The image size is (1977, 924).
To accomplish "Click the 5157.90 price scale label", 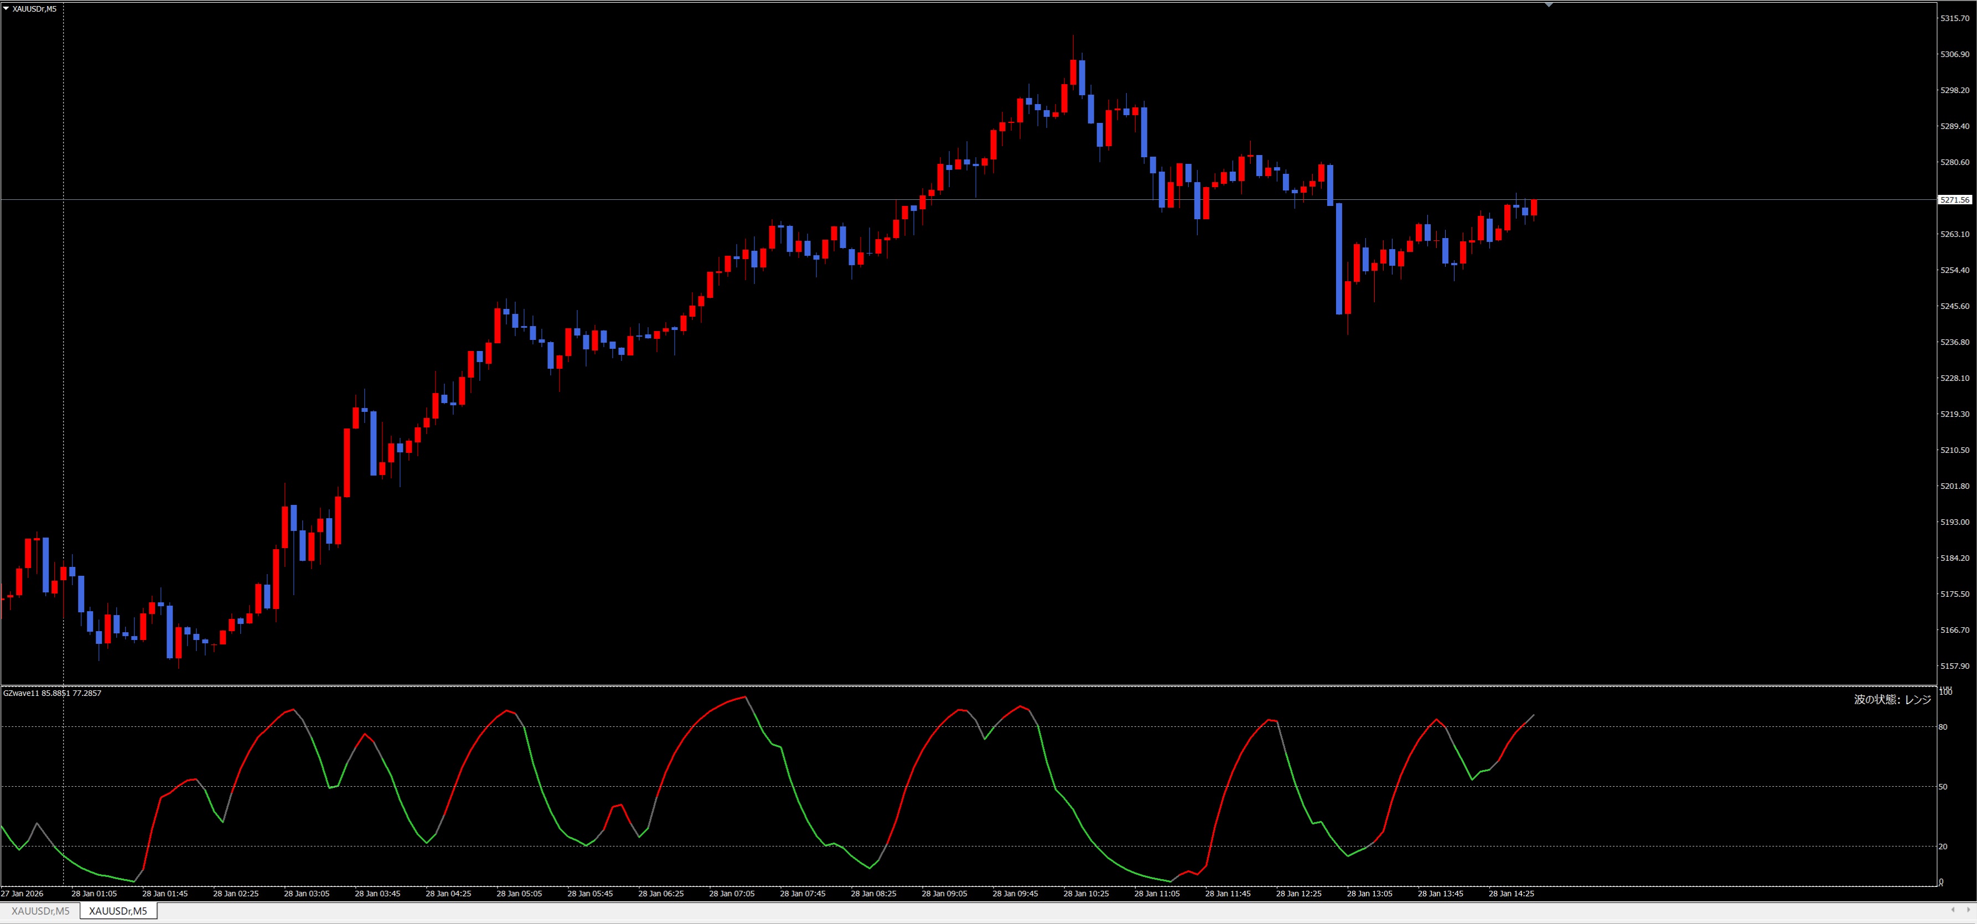I will point(1954,666).
